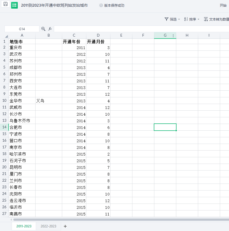The height and width of the screenshot is (231, 229).
Task: Click the formula bar input
Action: [141, 29]
